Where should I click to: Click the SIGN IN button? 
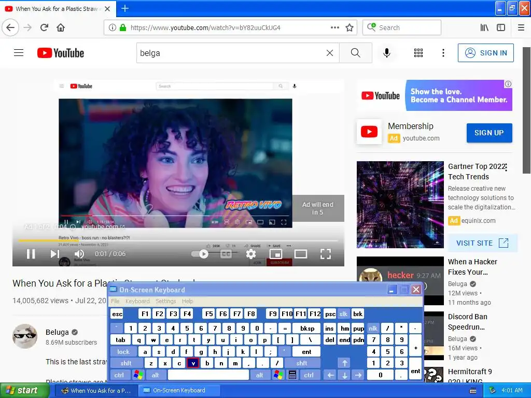[x=485, y=53]
